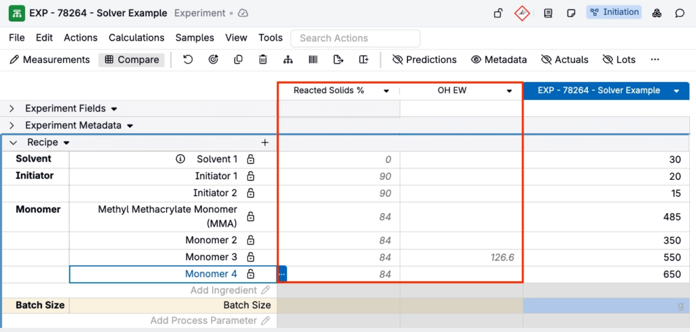Click the plus icon in Recipe row

tap(265, 143)
